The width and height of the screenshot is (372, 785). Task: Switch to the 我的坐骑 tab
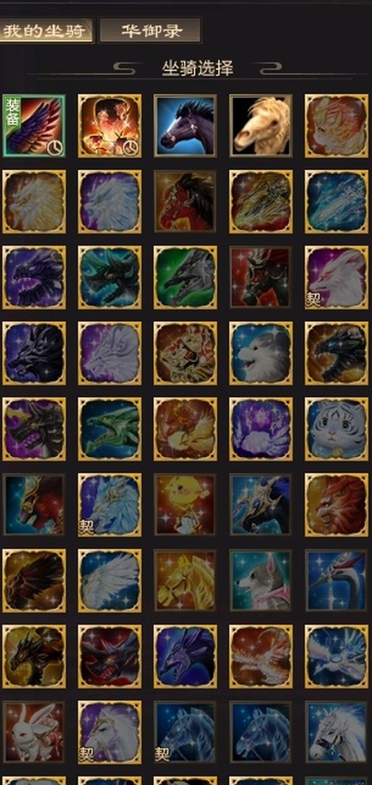click(x=46, y=30)
